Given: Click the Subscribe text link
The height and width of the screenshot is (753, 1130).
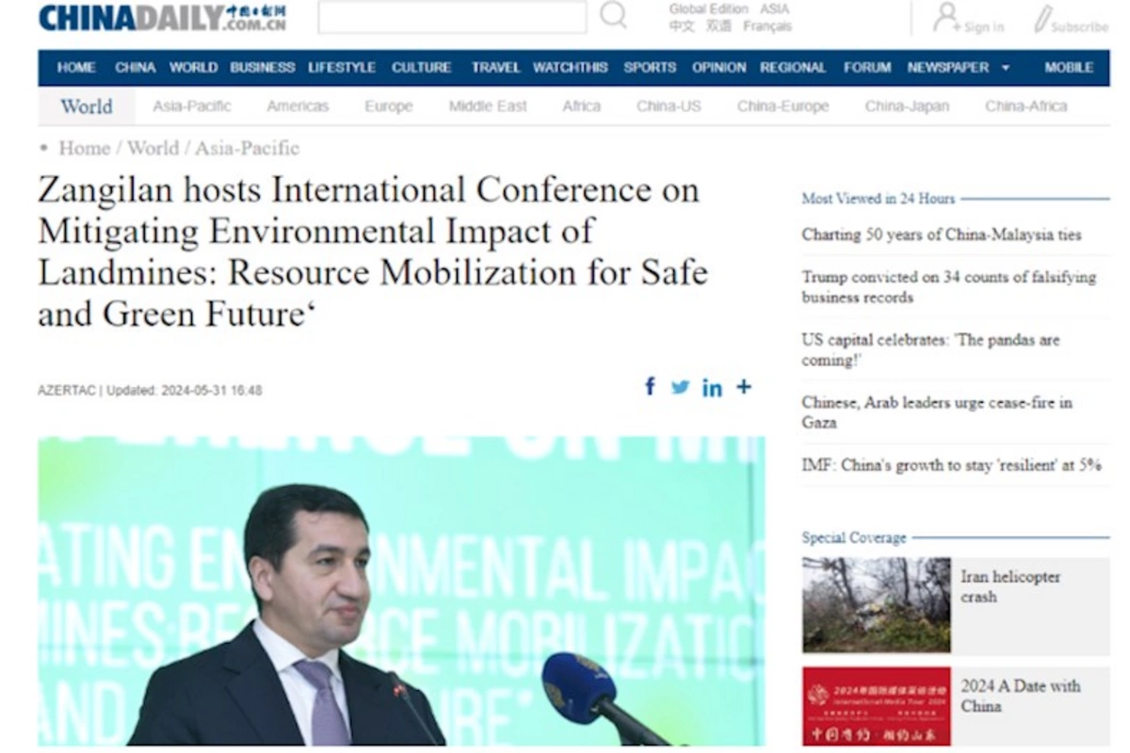Looking at the screenshot, I should click(x=1079, y=27).
